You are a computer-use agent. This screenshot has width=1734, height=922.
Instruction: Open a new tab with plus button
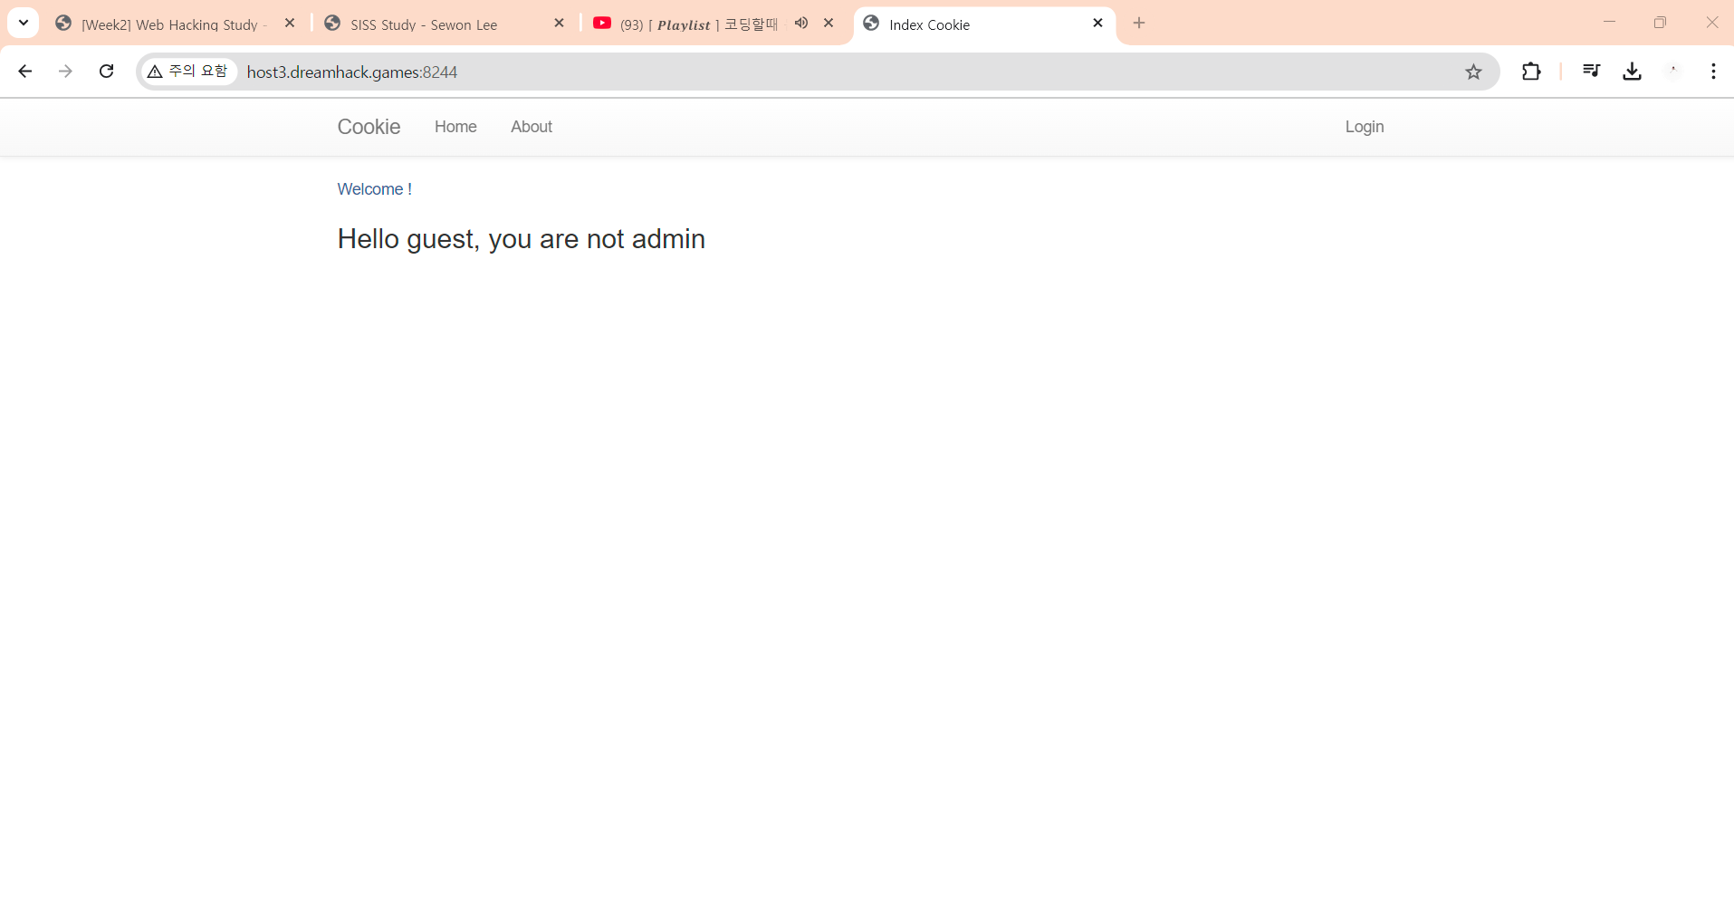(x=1139, y=24)
